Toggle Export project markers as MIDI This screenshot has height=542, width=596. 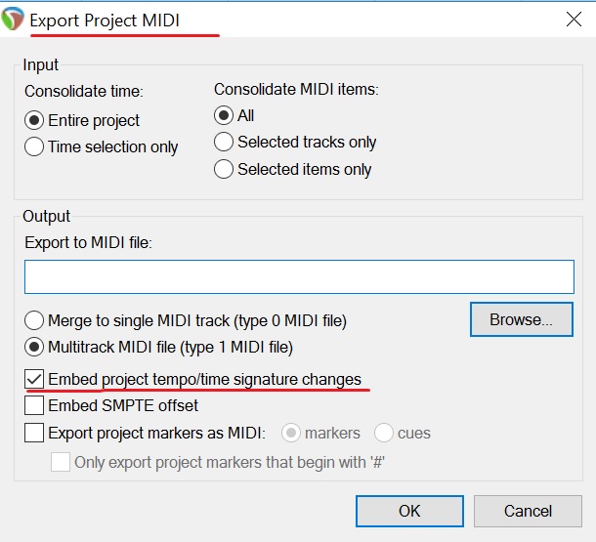coord(34,433)
